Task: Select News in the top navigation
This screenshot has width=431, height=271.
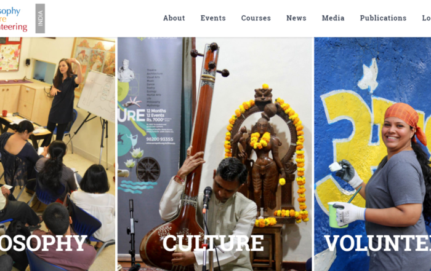Action: [x=296, y=18]
